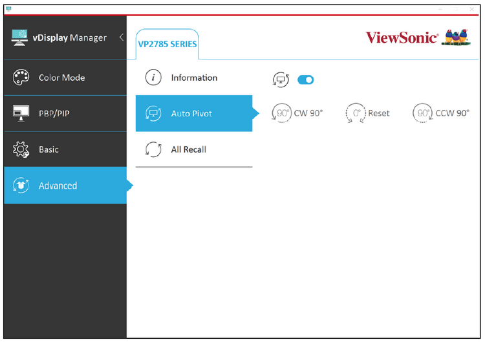The width and height of the screenshot is (485, 342).
Task: Click the All Recall circular arrows icon
Action: [153, 149]
